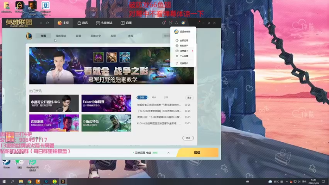Screen dimensions: 329x185
Task: Click the search field beside the sub-tabs
Action: (166, 36)
